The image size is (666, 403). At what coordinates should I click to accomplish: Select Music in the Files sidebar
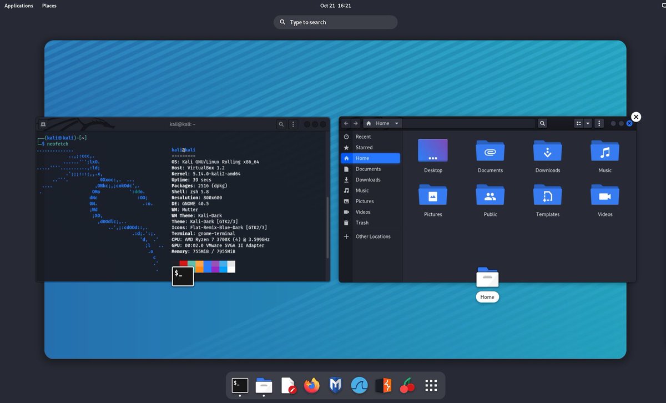pyautogui.click(x=371, y=190)
